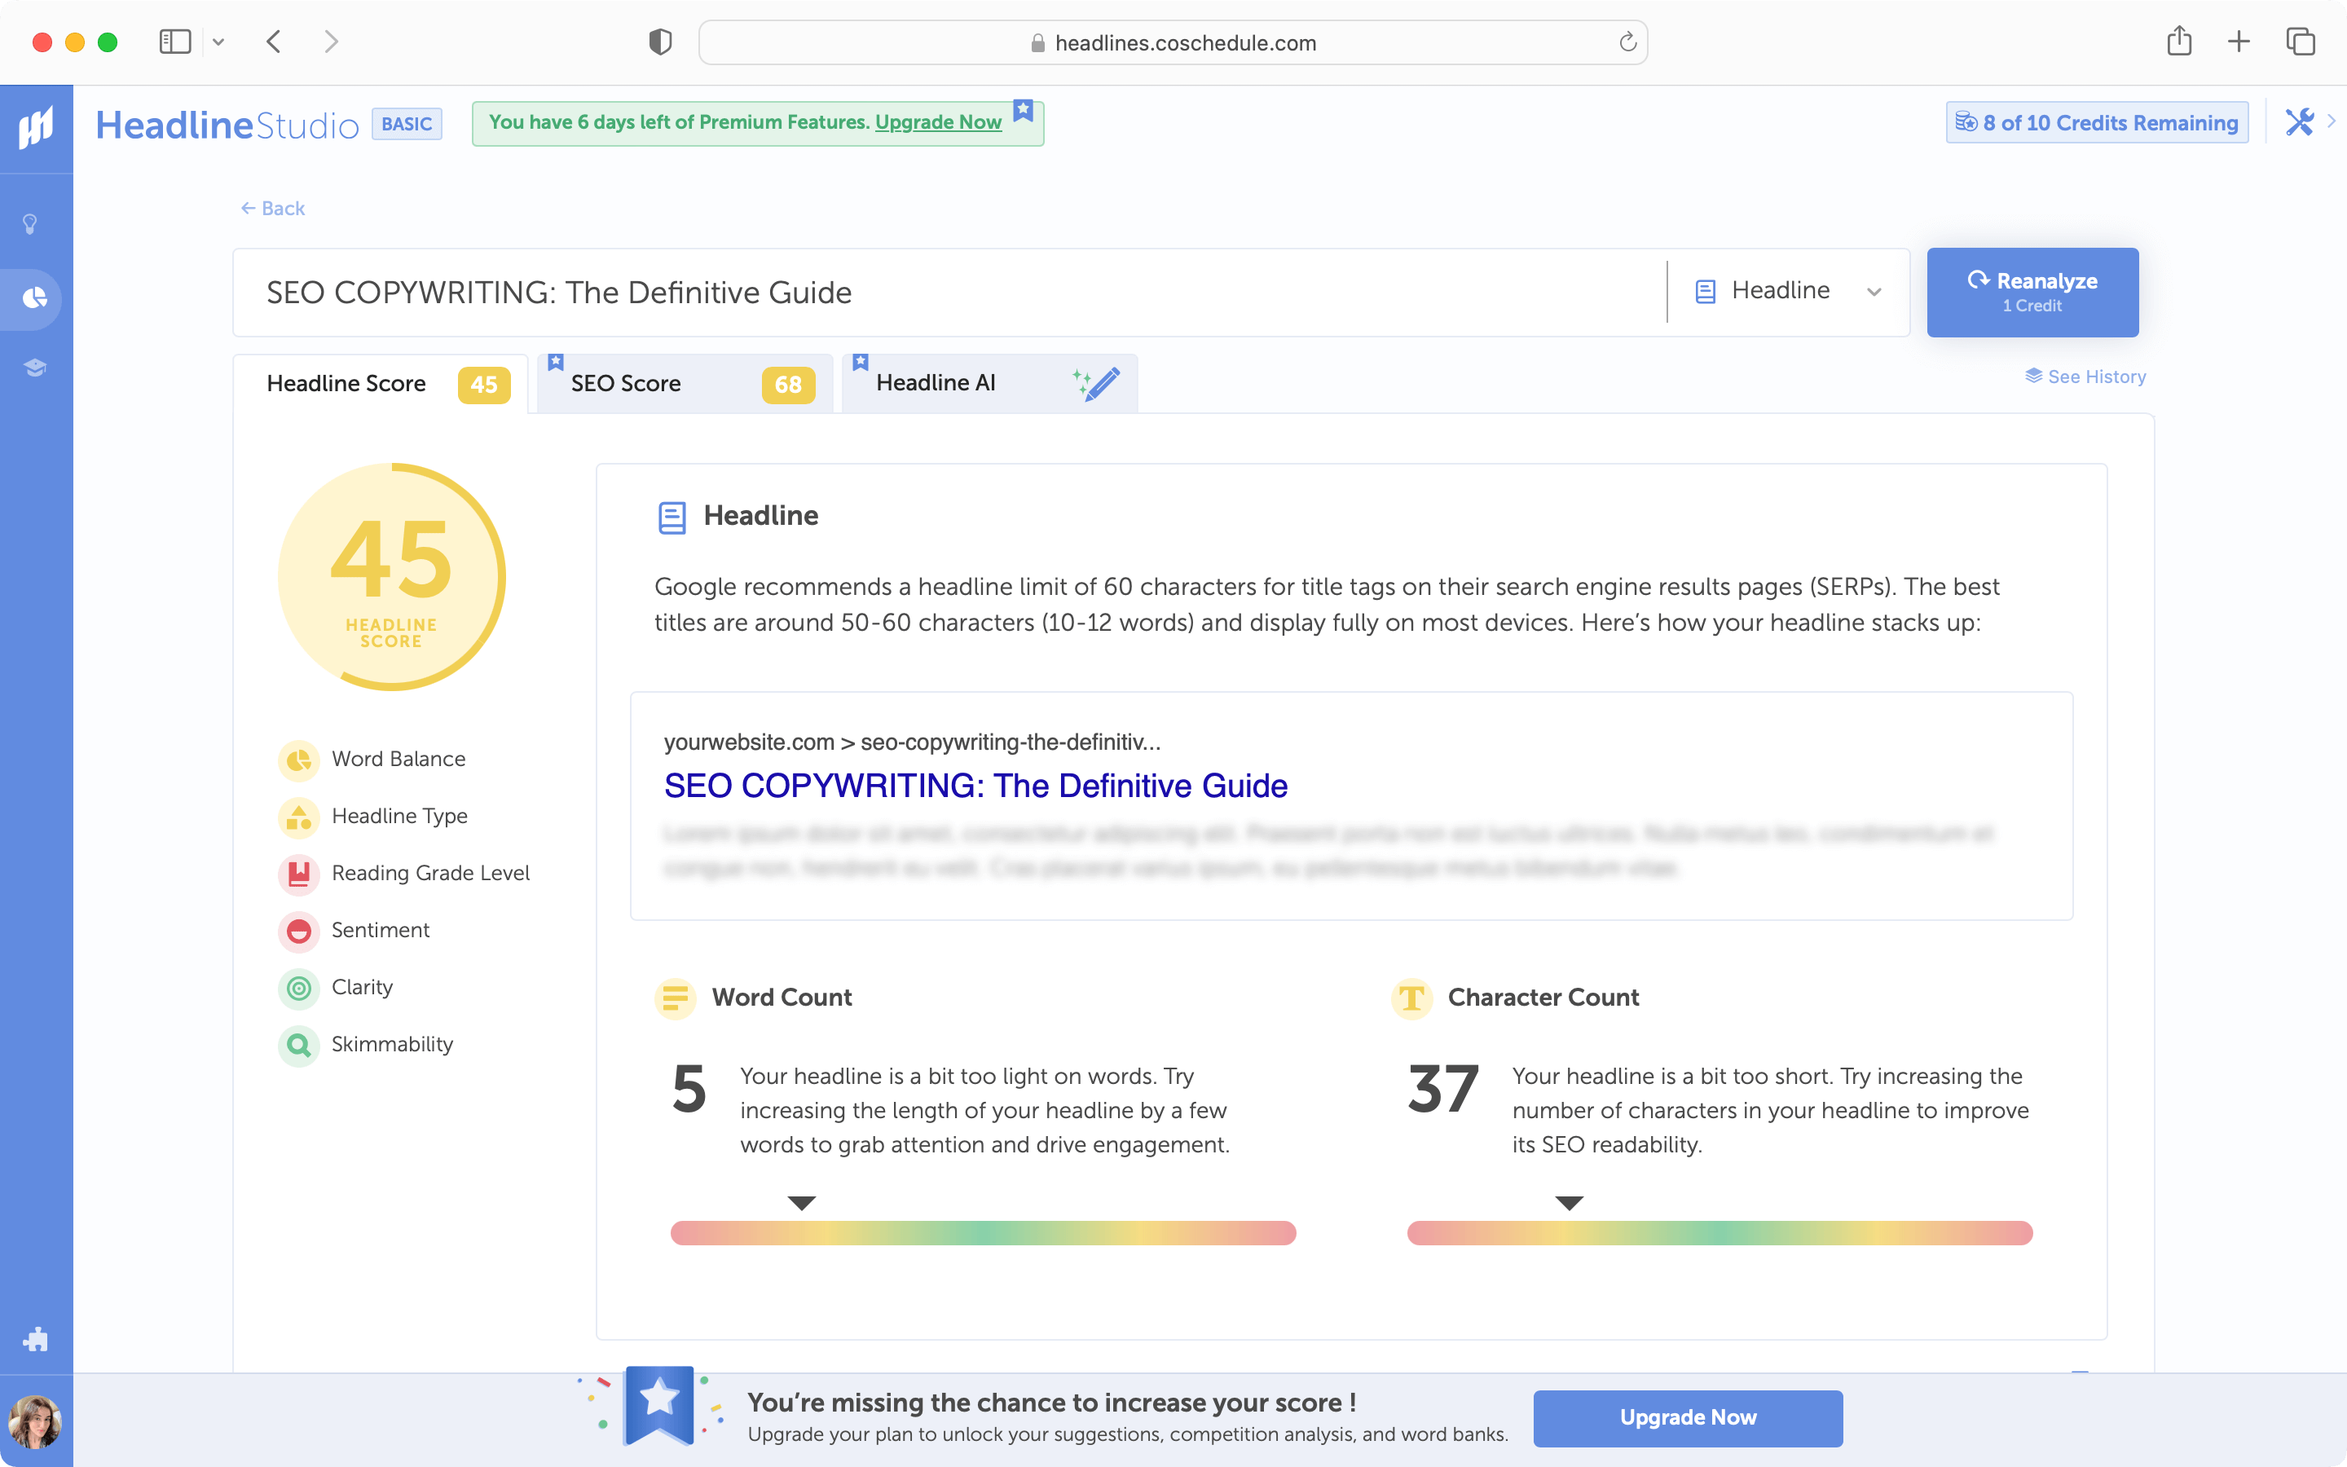
Task: Select Sentiment in the list
Action: [381, 931]
